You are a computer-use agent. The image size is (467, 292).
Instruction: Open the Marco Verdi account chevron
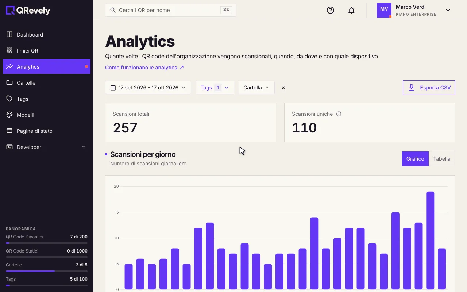[x=448, y=10]
